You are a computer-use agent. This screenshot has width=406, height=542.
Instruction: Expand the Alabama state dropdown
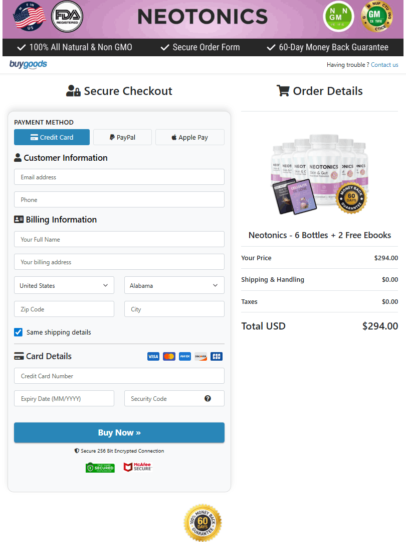[x=174, y=285]
